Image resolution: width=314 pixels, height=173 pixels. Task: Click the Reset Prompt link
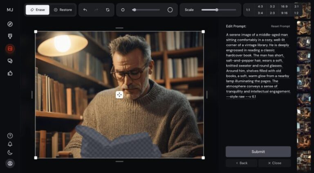(x=280, y=26)
